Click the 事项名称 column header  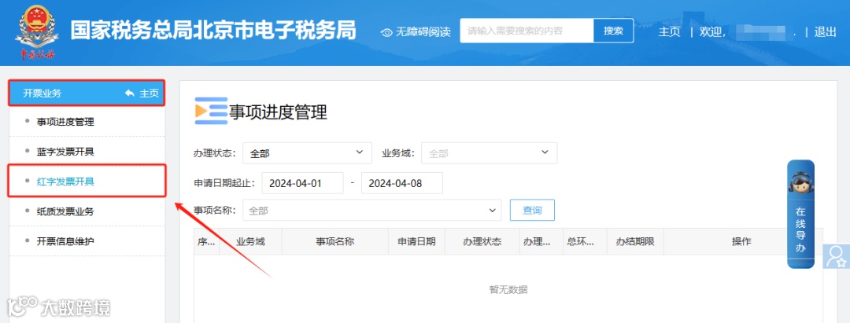pyautogui.click(x=335, y=241)
